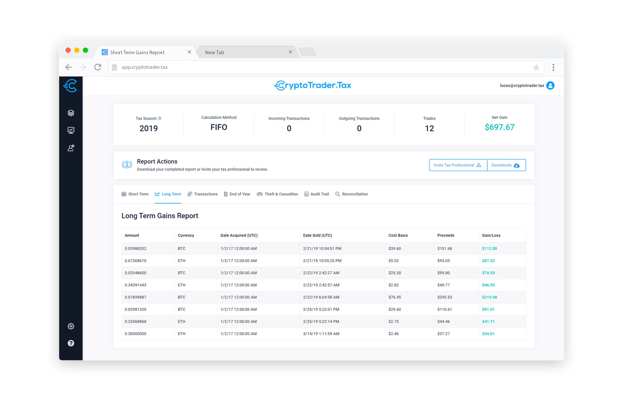Image resolution: width=623 pixels, height=402 pixels.
Task: Click the Downloads button
Action: (506, 165)
